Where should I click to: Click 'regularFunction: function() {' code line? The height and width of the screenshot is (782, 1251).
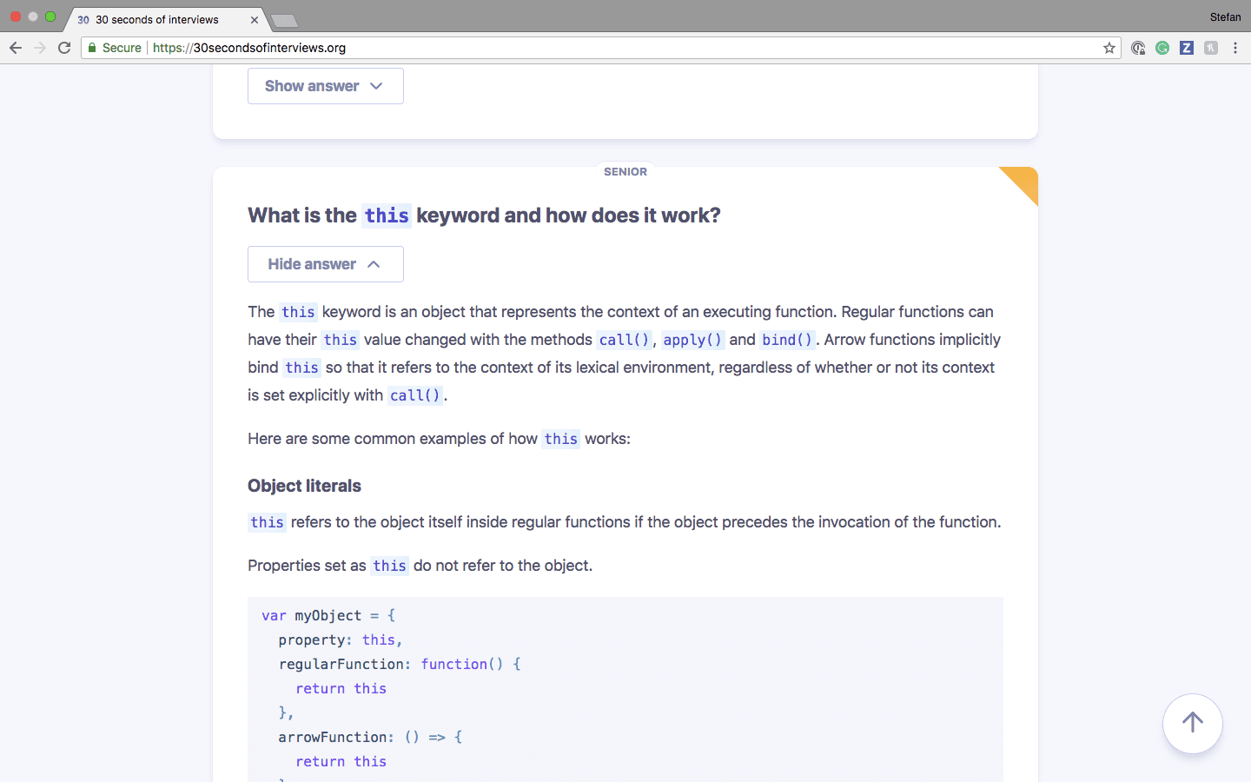point(400,664)
